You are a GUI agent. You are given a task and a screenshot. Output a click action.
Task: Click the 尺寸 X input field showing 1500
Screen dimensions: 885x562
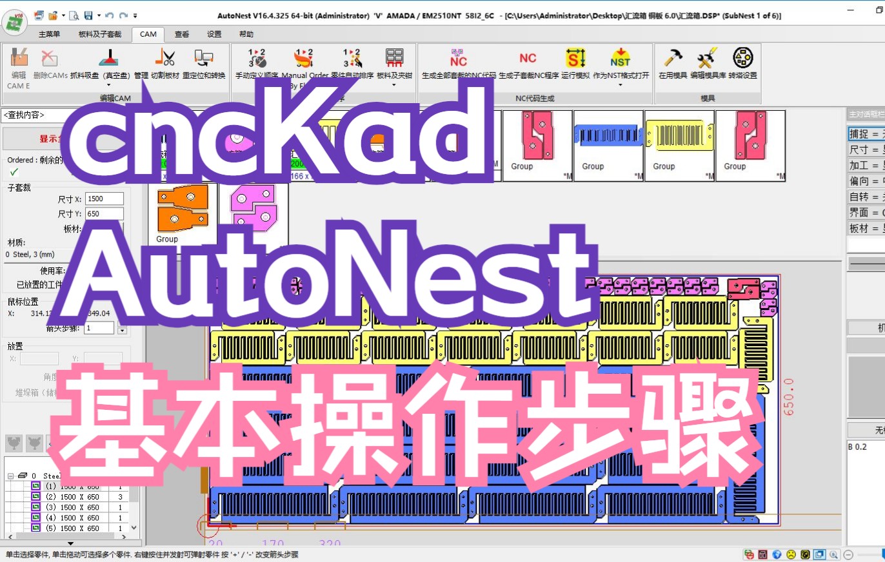click(x=104, y=199)
